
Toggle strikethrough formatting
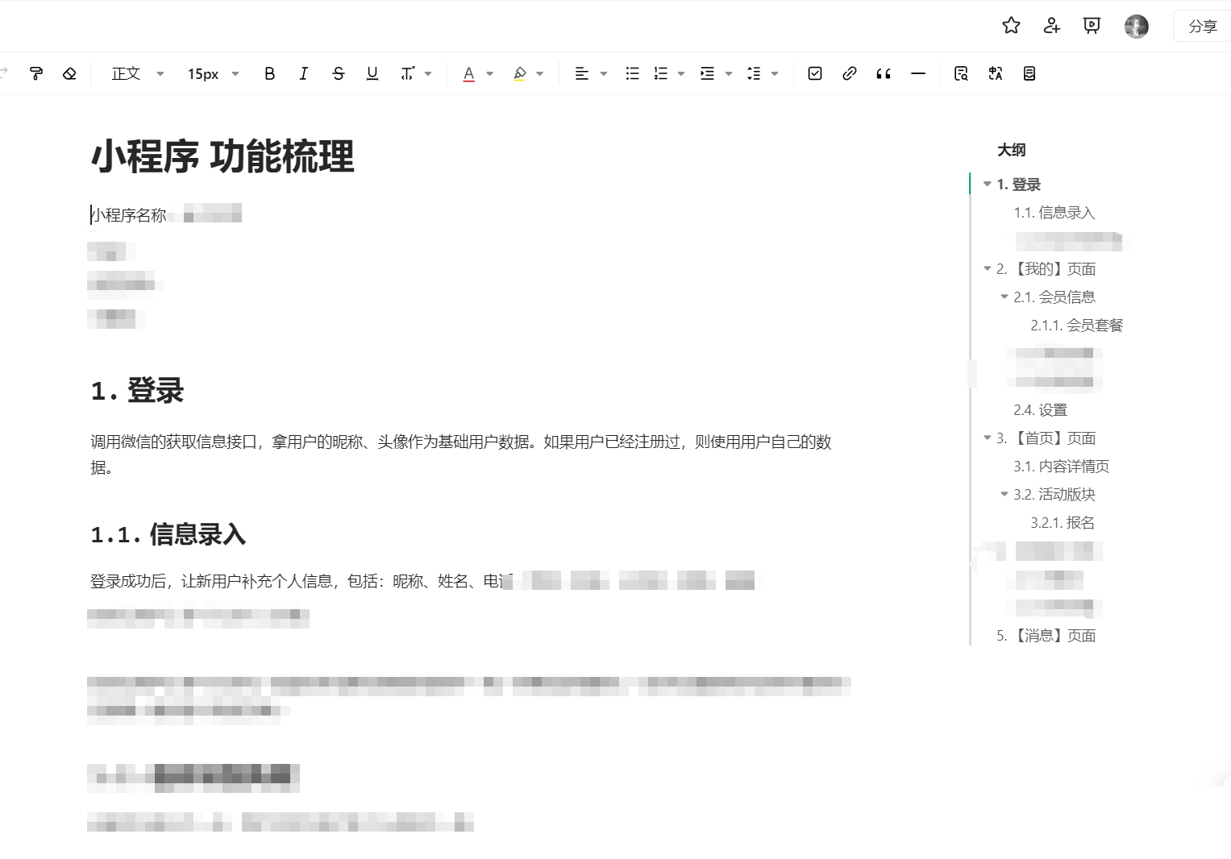339,73
